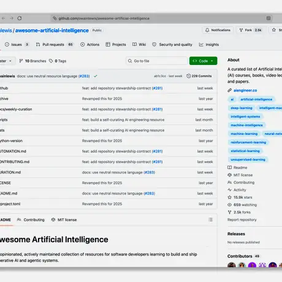Open the LICENSE file row
Image resolution: width=282 pixels, height=282 pixels.
pyautogui.click(x=109, y=183)
